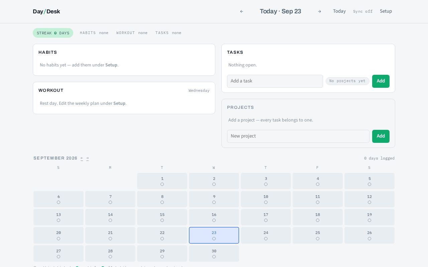
Task: Choose September 24 in calendar
Action: 266,235
